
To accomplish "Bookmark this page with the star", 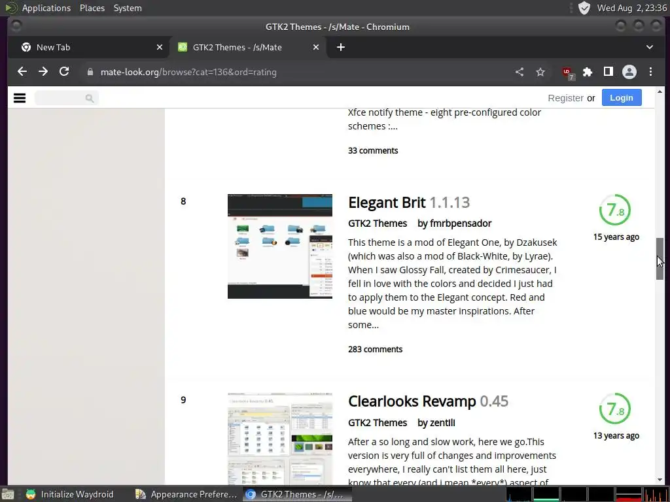I will [x=540, y=72].
